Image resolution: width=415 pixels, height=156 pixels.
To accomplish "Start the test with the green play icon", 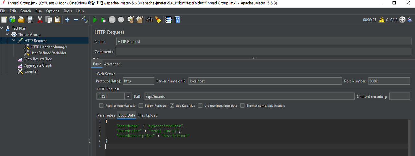I will (95, 20).
